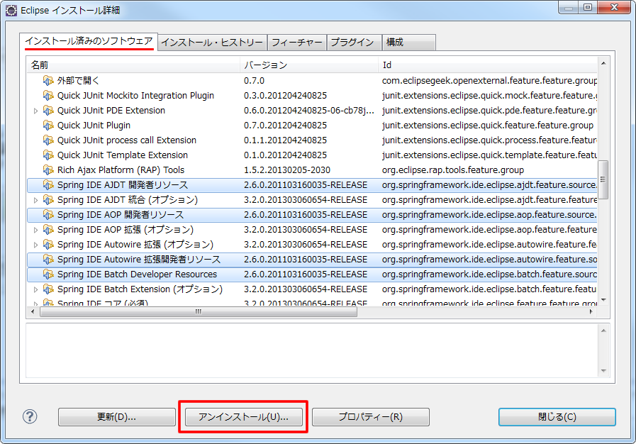This screenshot has width=636, height=444.
Task: Click the software list vertical scrollbar thumb
Action: [603, 179]
